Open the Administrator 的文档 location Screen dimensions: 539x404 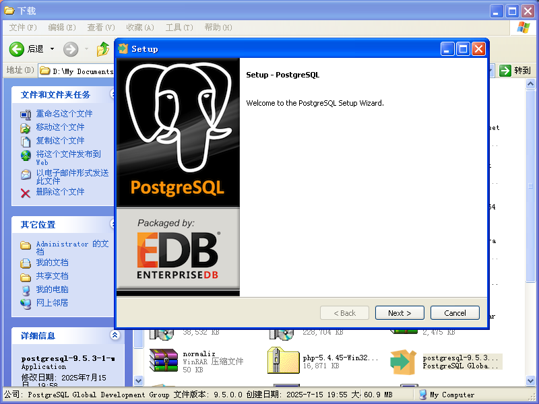point(73,247)
